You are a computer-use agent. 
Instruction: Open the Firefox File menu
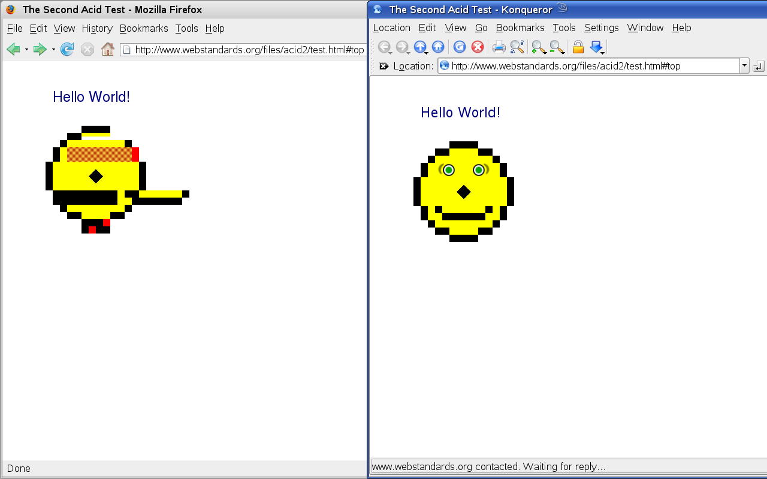(x=14, y=28)
